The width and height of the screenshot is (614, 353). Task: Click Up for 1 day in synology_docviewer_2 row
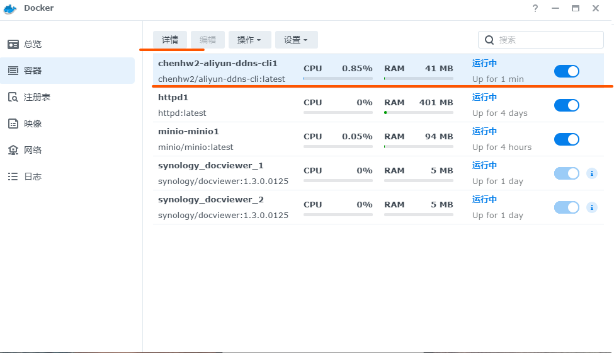(x=497, y=216)
